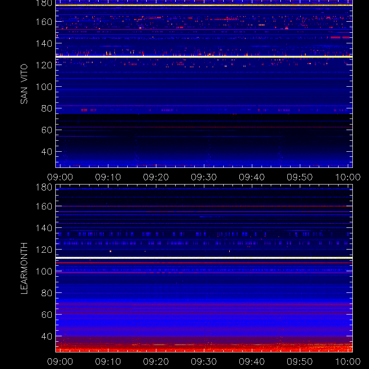Click 10:00 time label under San Vito plot
The width and height of the screenshot is (369, 369).
(x=348, y=177)
